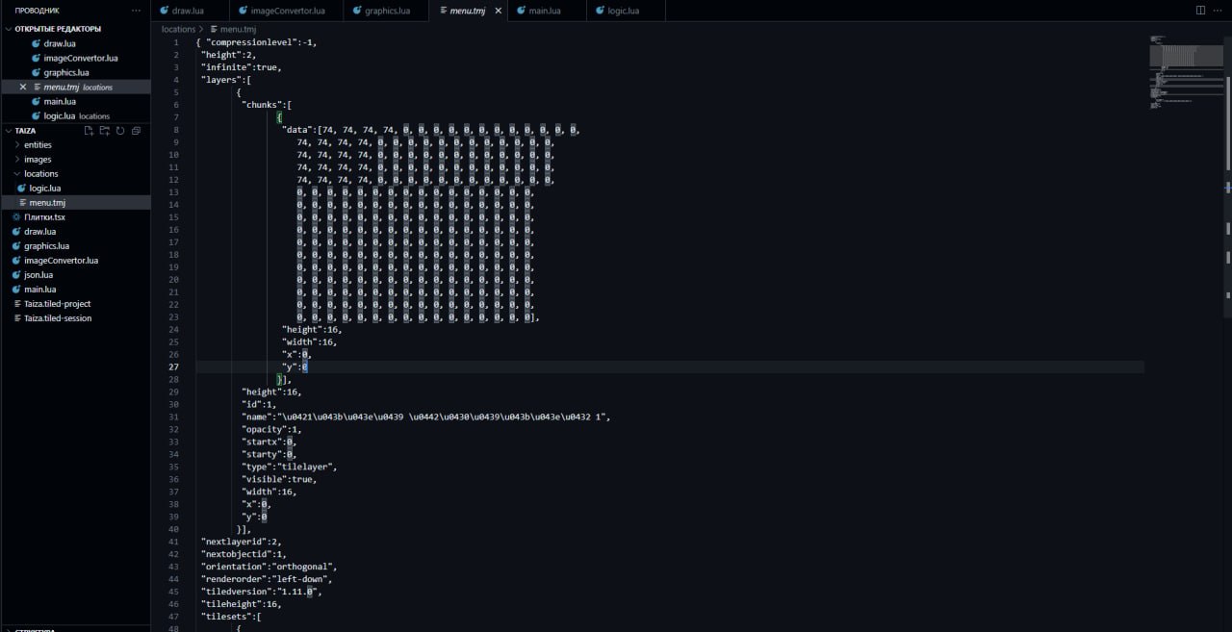This screenshot has width=1232, height=632.
Task: Close the menu.tmj editor tab
Action: click(x=498, y=11)
